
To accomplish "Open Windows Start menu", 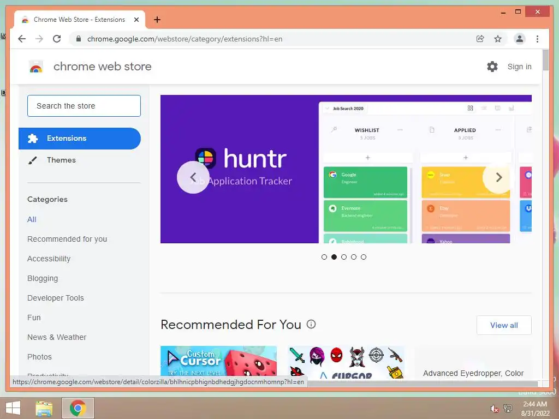I will pyautogui.click(x=13, y=408).
